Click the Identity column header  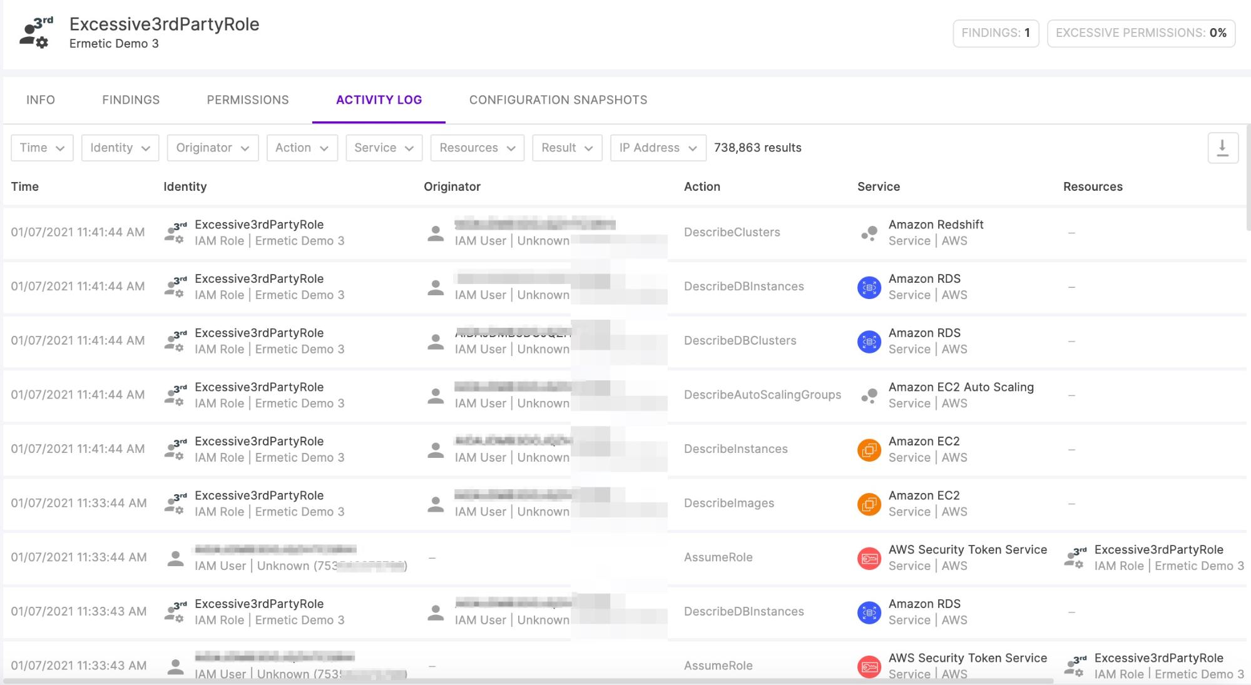[185, 186]
